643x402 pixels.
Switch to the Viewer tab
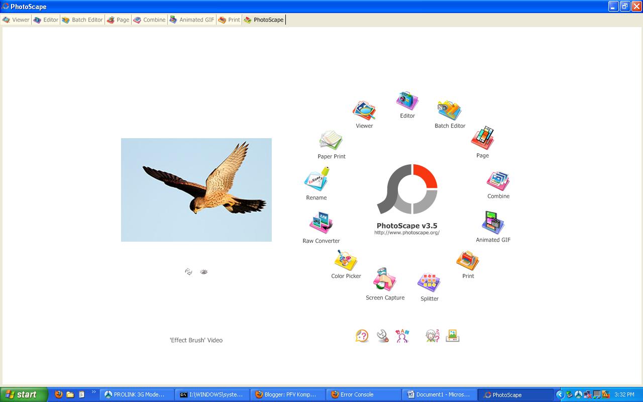[x=16, y=20]
